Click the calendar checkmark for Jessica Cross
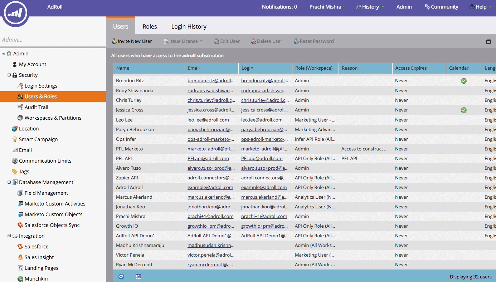496x282 pixels. (464, 110)
